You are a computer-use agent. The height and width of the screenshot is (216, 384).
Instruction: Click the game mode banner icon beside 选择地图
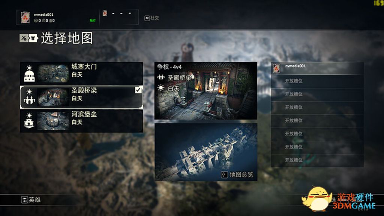point(33,38)
